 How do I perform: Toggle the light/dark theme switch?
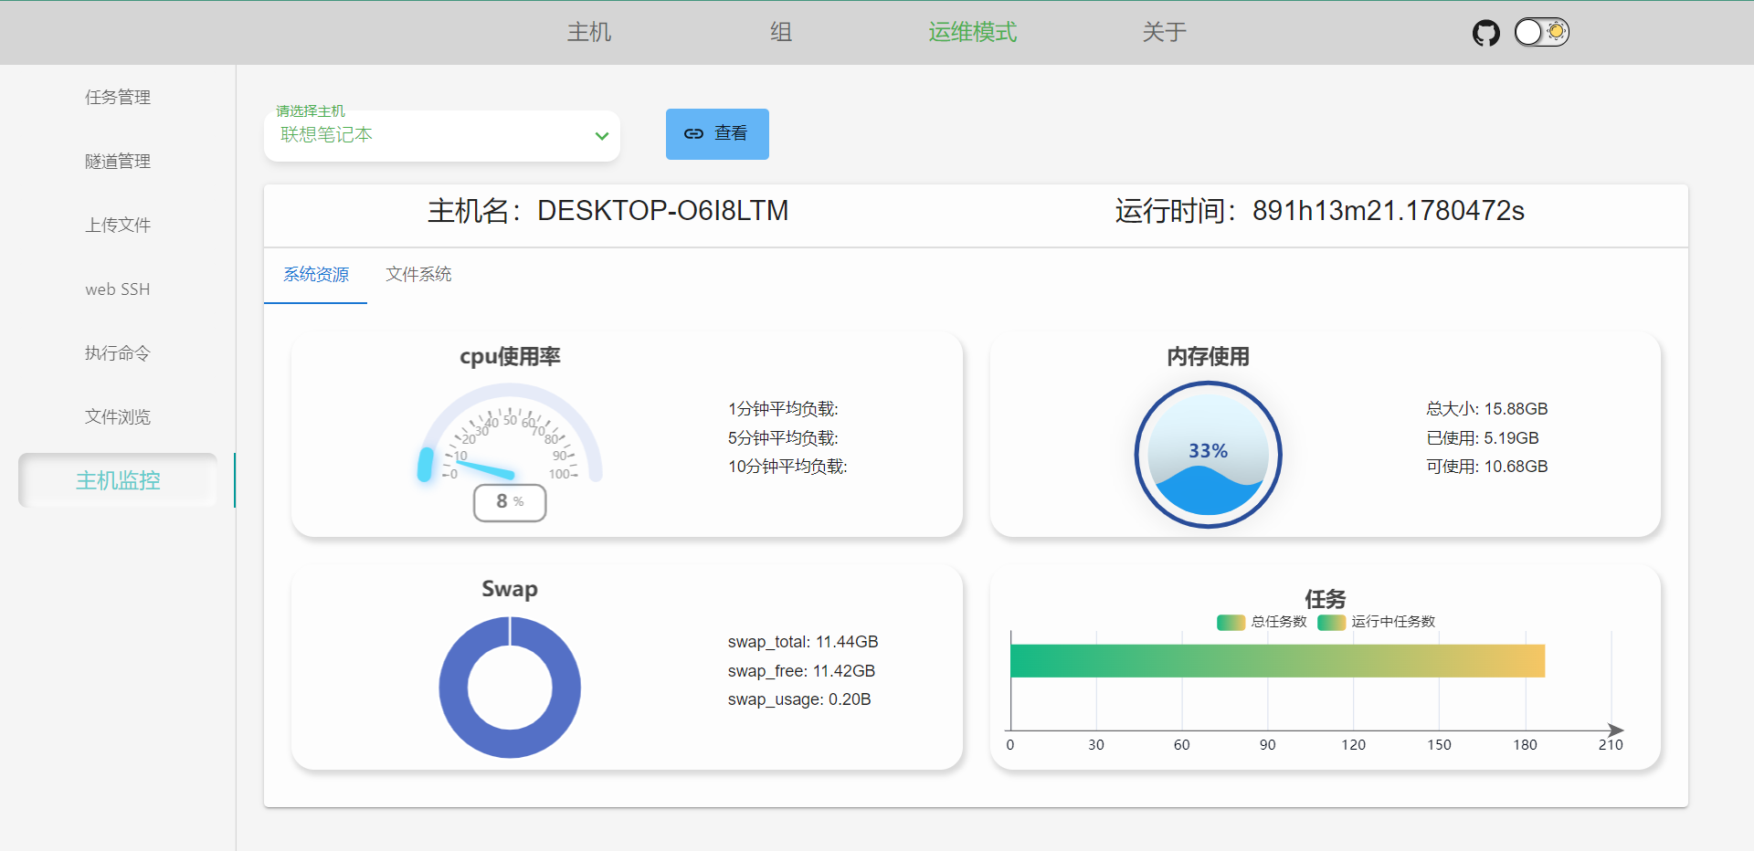1542,32
